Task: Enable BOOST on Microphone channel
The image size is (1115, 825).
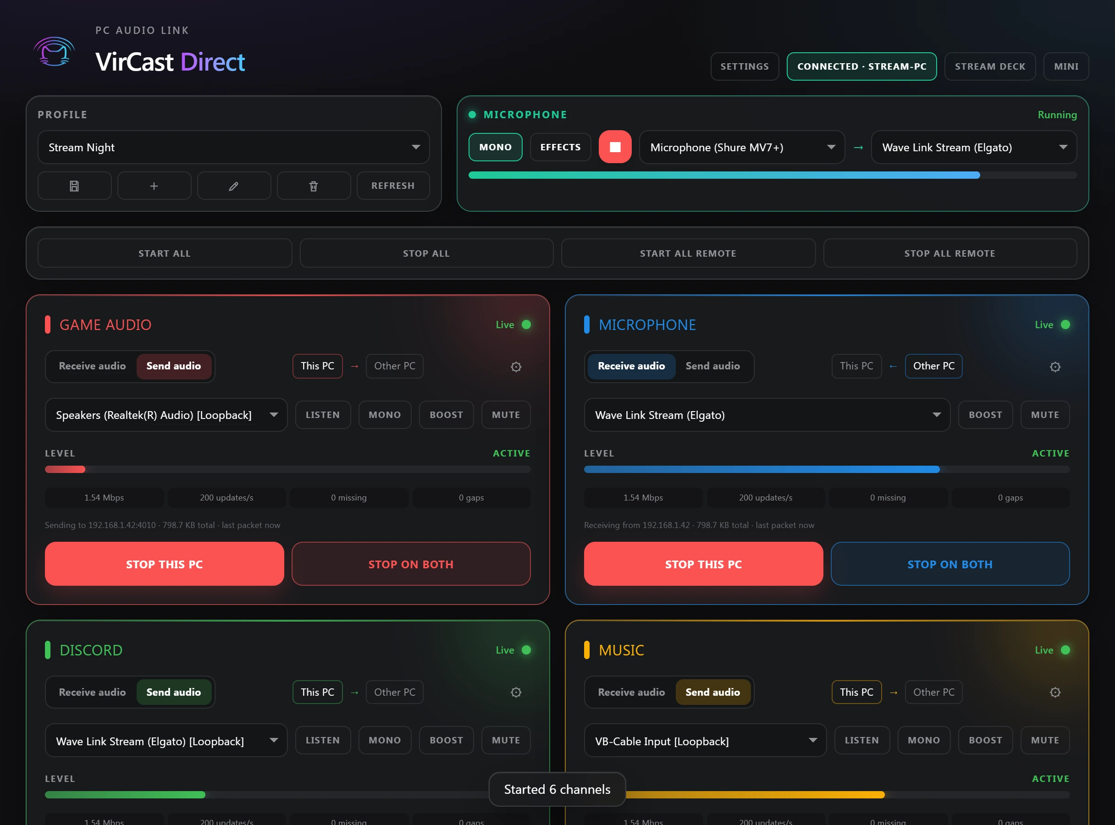Action: coord(985,414)
